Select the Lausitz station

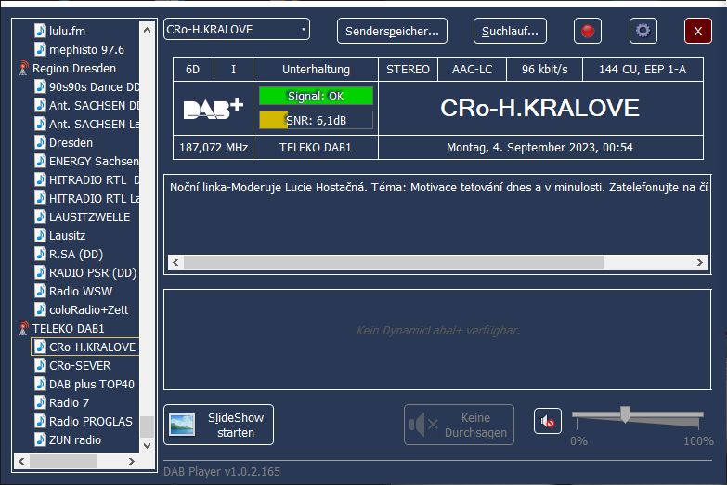coord(67,236)
